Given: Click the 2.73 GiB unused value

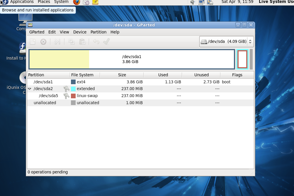Looking at the screenshot, I should coord(211,82).
